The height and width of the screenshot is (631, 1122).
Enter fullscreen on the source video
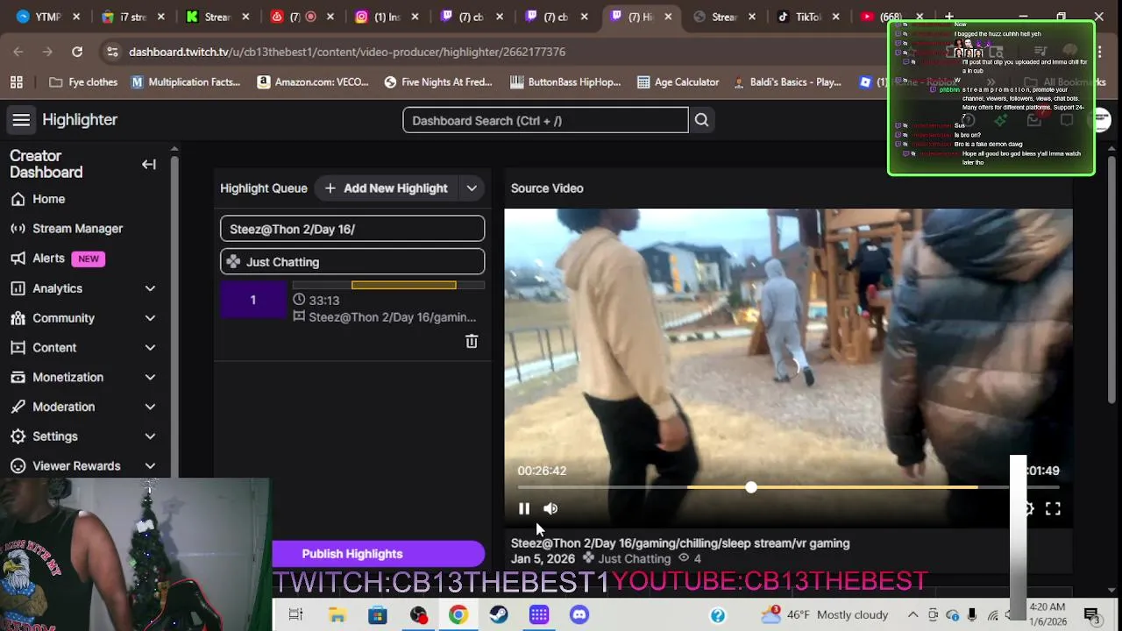(1053, 508)
